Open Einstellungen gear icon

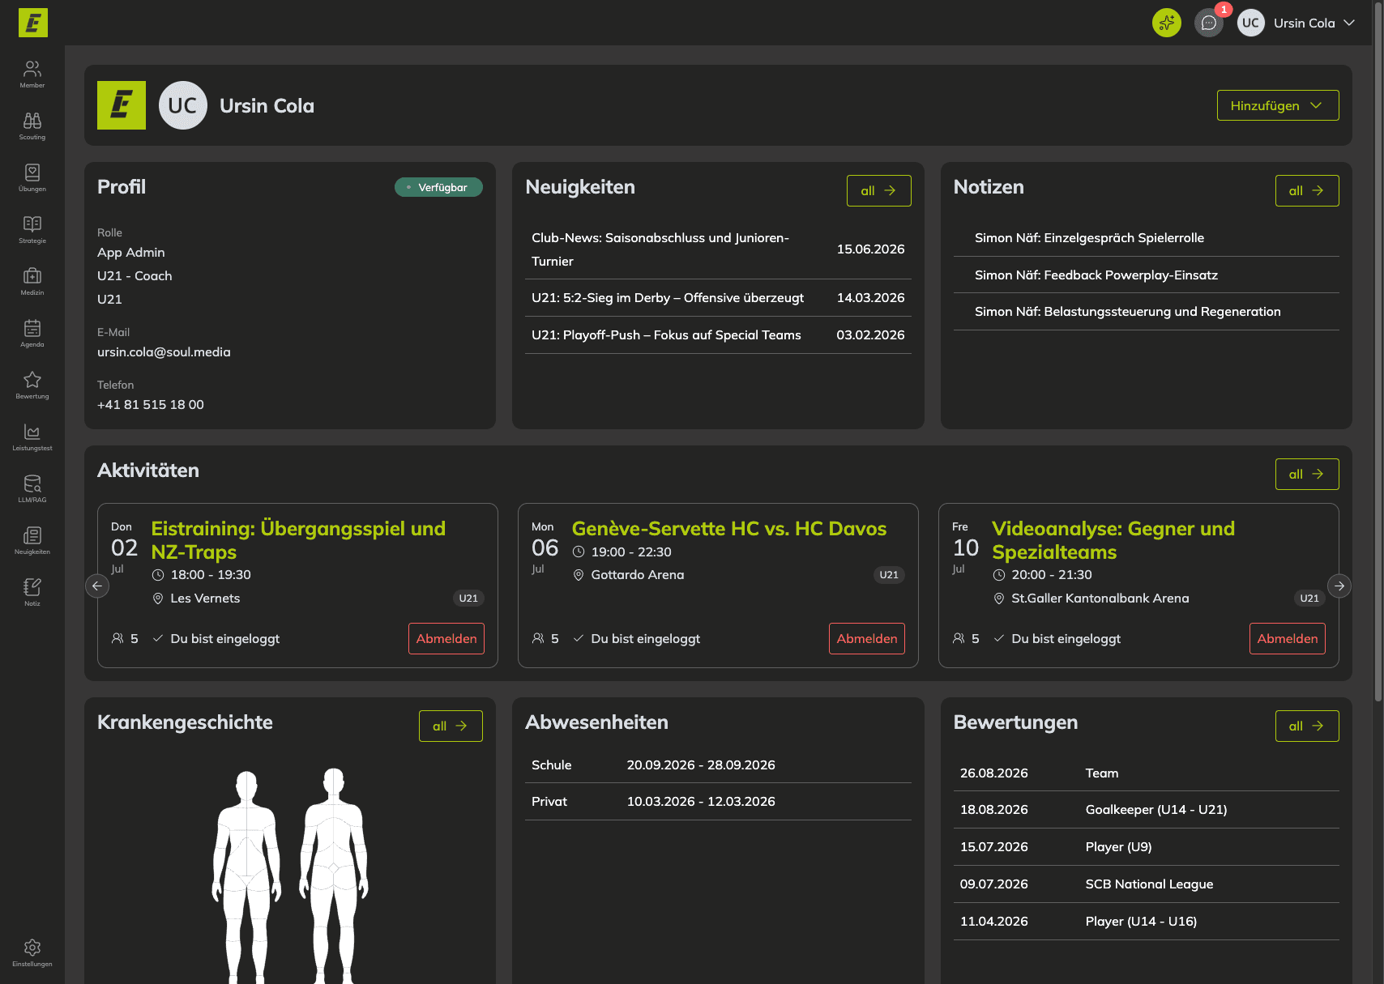[32, 952]
